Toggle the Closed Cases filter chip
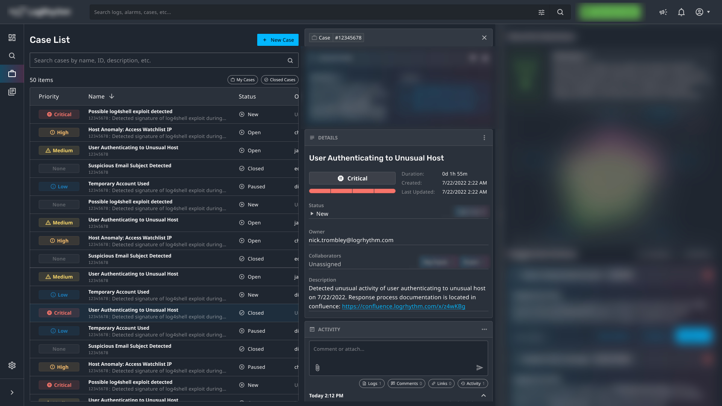This screenshot has height=406, width=722. pyautogui.click(x=279, y=80)
